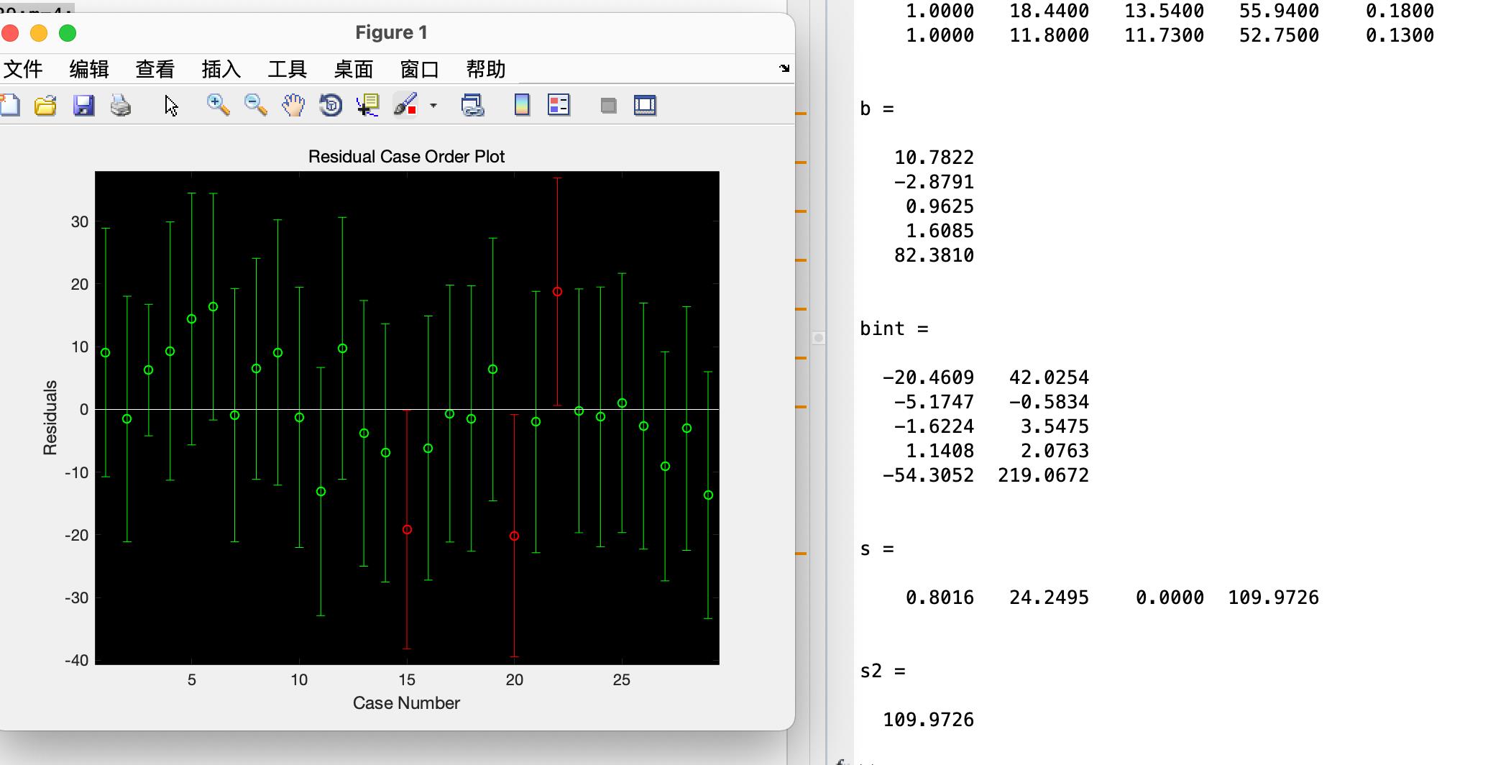Click b coefficient value 10.7822
Screen dimensions: 1488x765
[x=934, y=157]
